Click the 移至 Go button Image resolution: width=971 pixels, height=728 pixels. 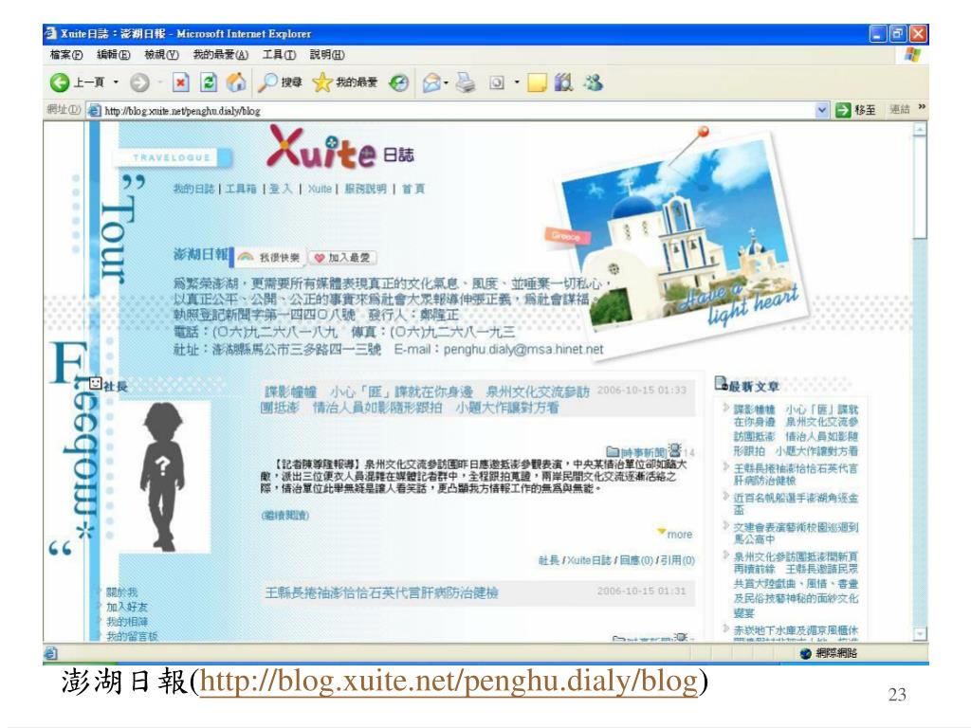pos(856,110)
